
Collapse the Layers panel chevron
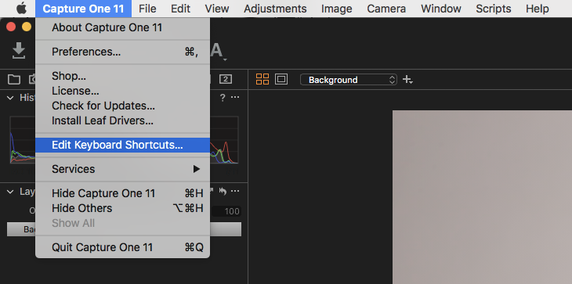tap(11, 192)
